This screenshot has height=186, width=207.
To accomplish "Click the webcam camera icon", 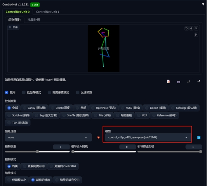I will 178,82.
